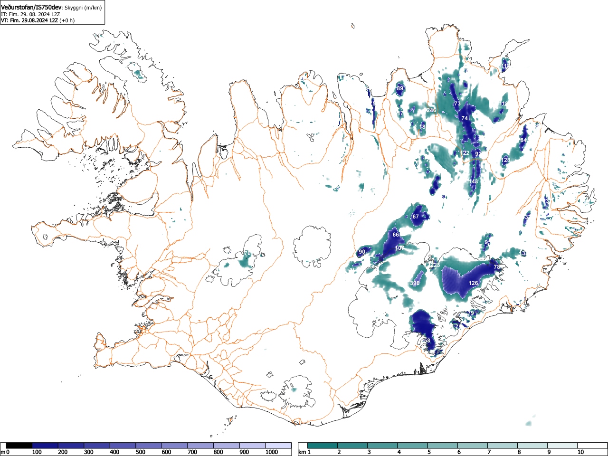Click the visibility value 246 on map
Screen dimensions: 608x456
coord(431,110)
